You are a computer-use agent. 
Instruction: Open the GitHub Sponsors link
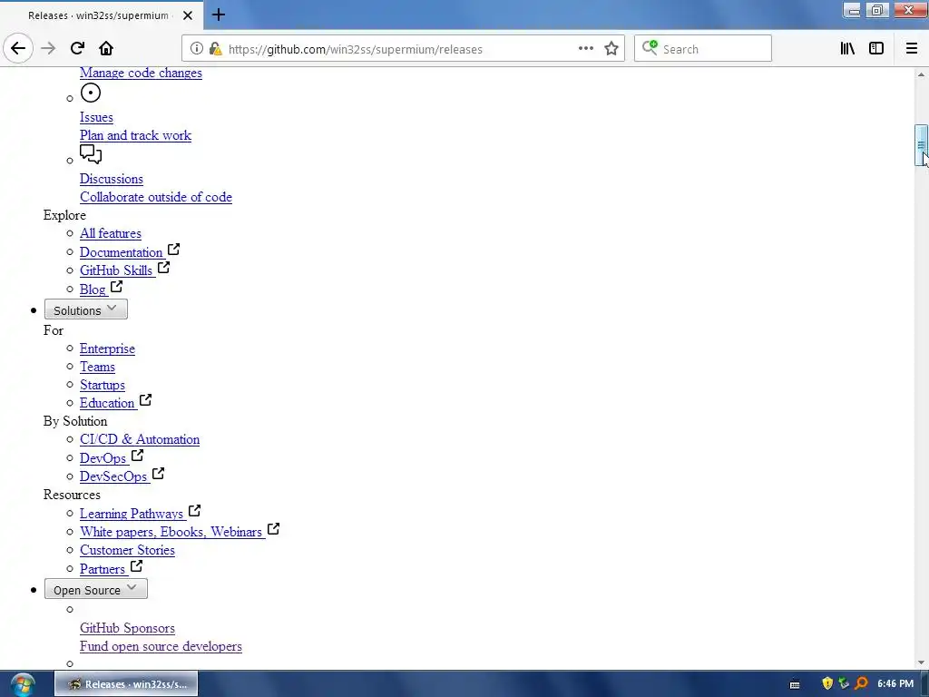click(127, 628)
